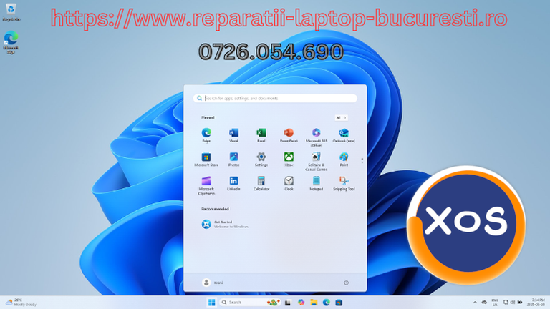Open the Microsoft Store app
Image resolution: width=550 pixels, height=309 pixels.
206,157
